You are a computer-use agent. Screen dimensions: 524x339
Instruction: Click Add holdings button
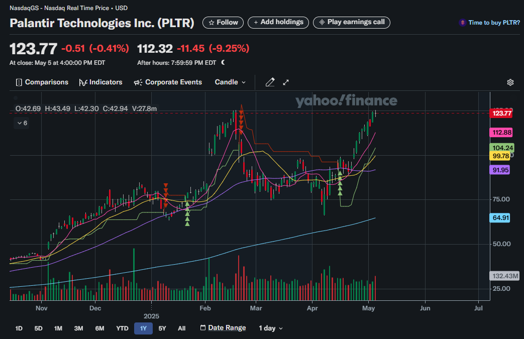278,23
